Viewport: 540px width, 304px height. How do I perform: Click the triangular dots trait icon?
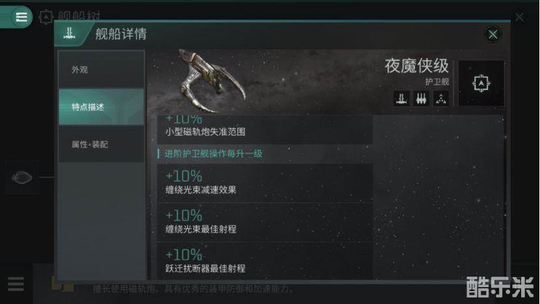441,98
